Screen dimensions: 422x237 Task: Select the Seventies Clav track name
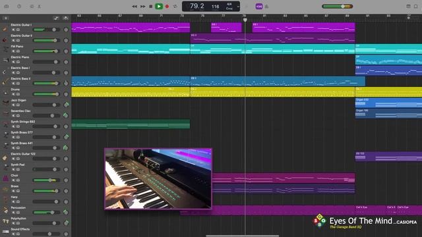[20, 111]
